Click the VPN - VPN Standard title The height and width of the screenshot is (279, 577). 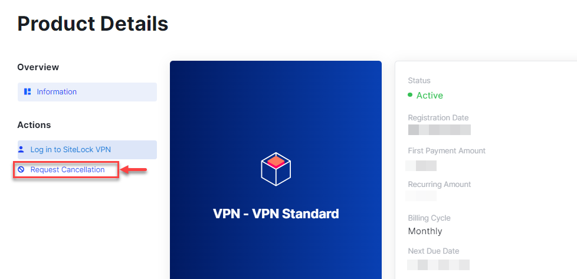click(x=276, y=214)
